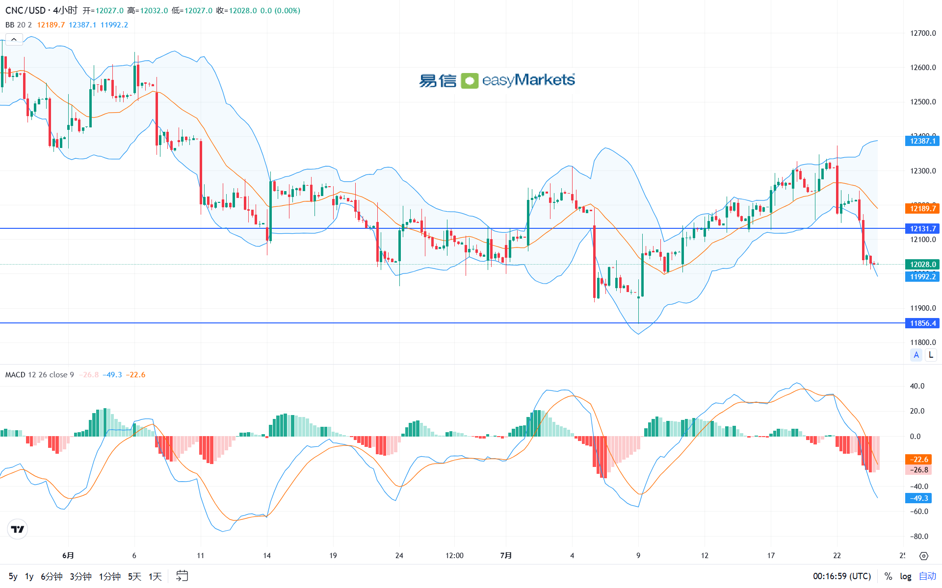Select the 5天 range
The height and width of the screenshot is (588, 942).
click(x=134, y=576)
